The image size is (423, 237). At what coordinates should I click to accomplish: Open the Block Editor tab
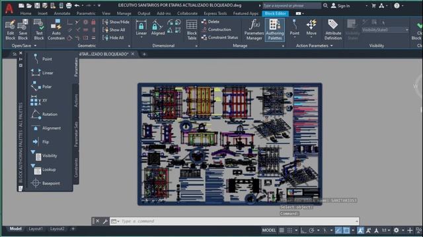(275, 13)
